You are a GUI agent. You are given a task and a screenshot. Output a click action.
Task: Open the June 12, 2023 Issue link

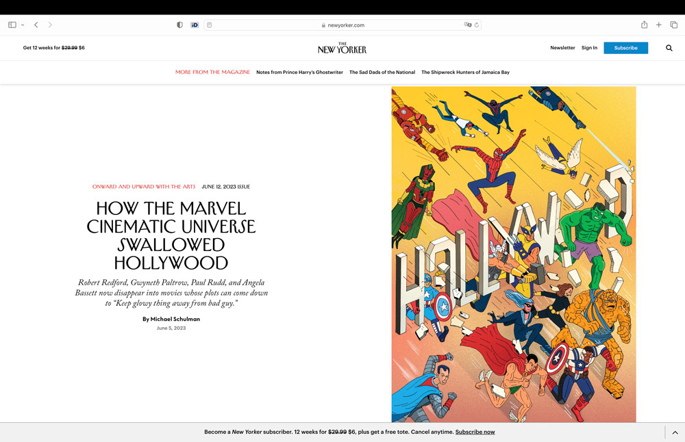(226, 186)
